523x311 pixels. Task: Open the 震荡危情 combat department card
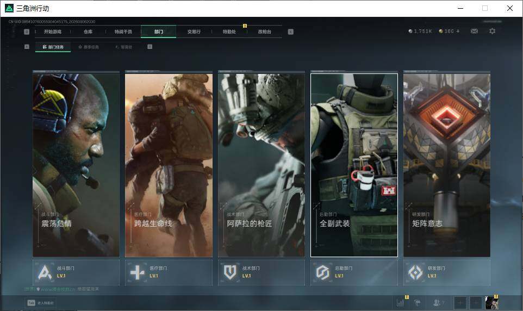(x=76, y=165)
